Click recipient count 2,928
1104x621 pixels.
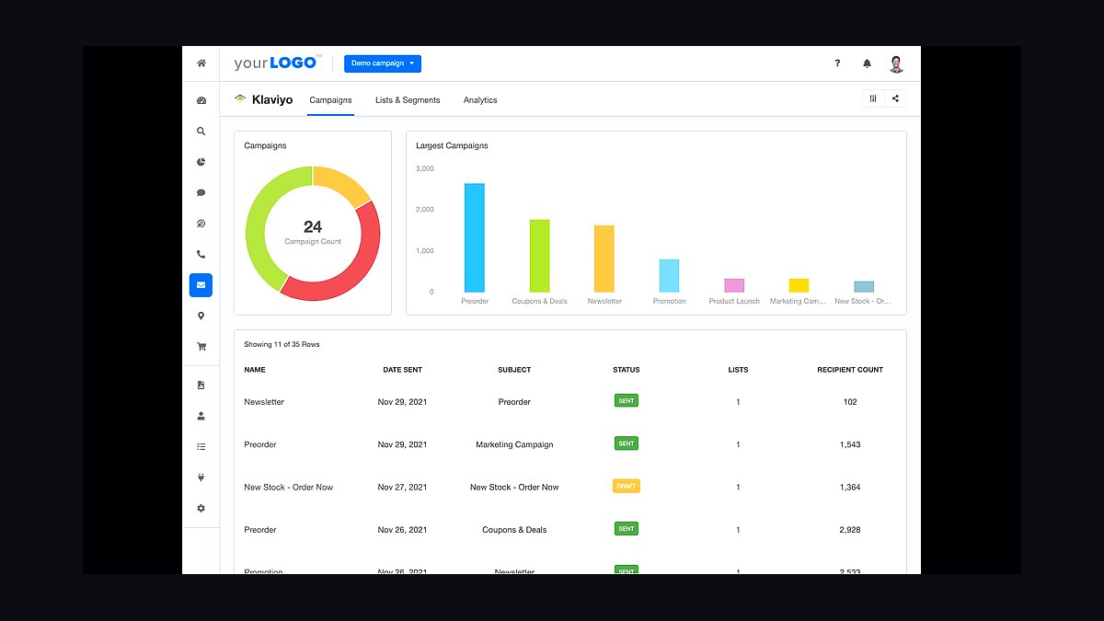click(850, 530)
